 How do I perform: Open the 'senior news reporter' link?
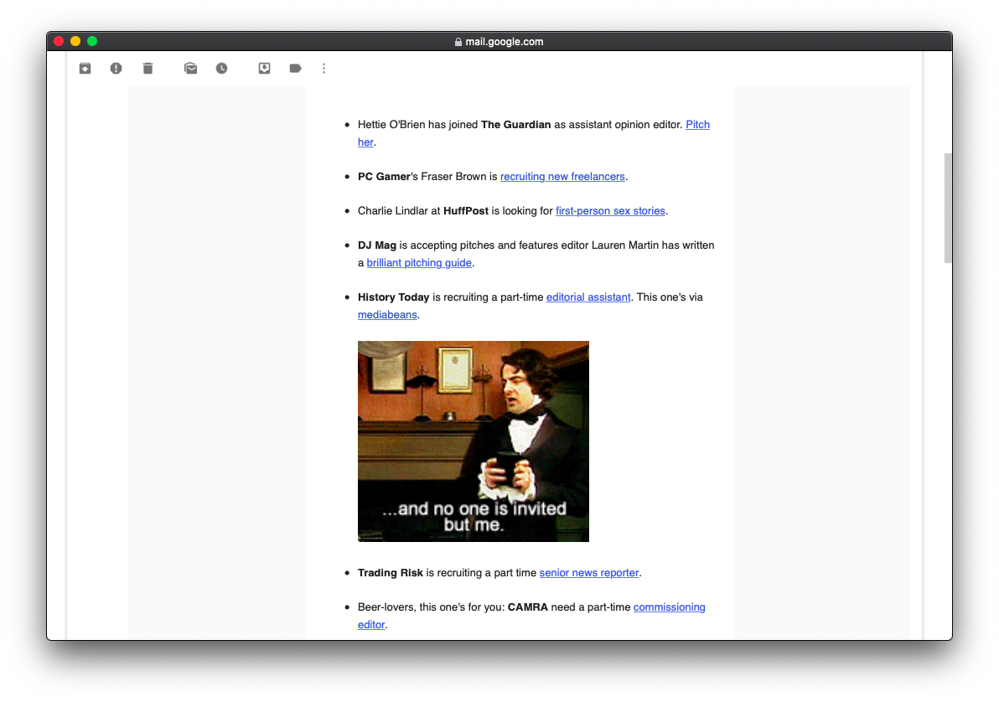[x=589, y=573]
